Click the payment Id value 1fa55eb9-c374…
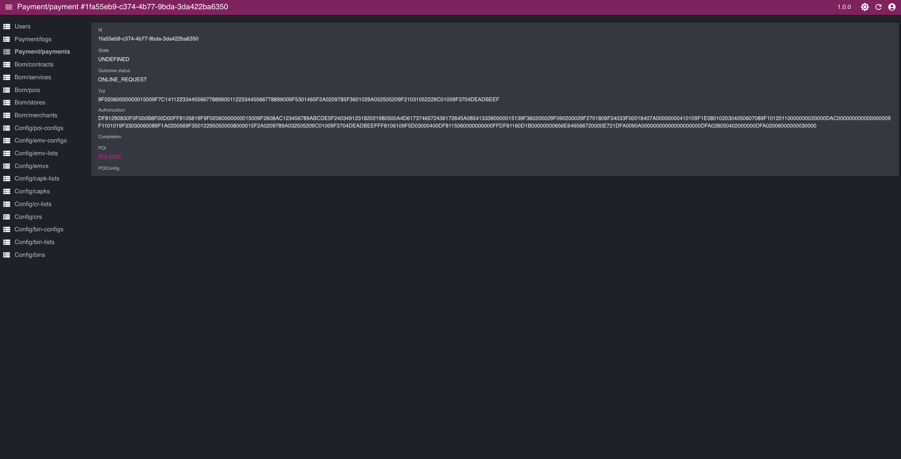 click(148, 39)
